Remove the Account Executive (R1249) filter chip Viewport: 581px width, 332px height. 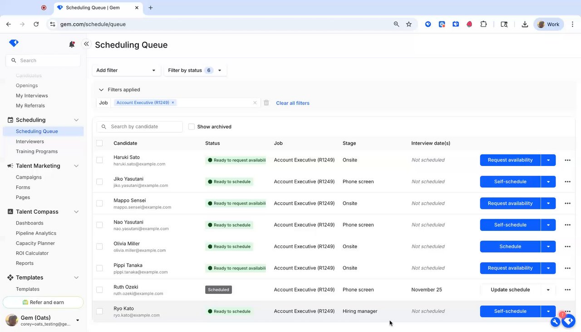tap(173, 103)
